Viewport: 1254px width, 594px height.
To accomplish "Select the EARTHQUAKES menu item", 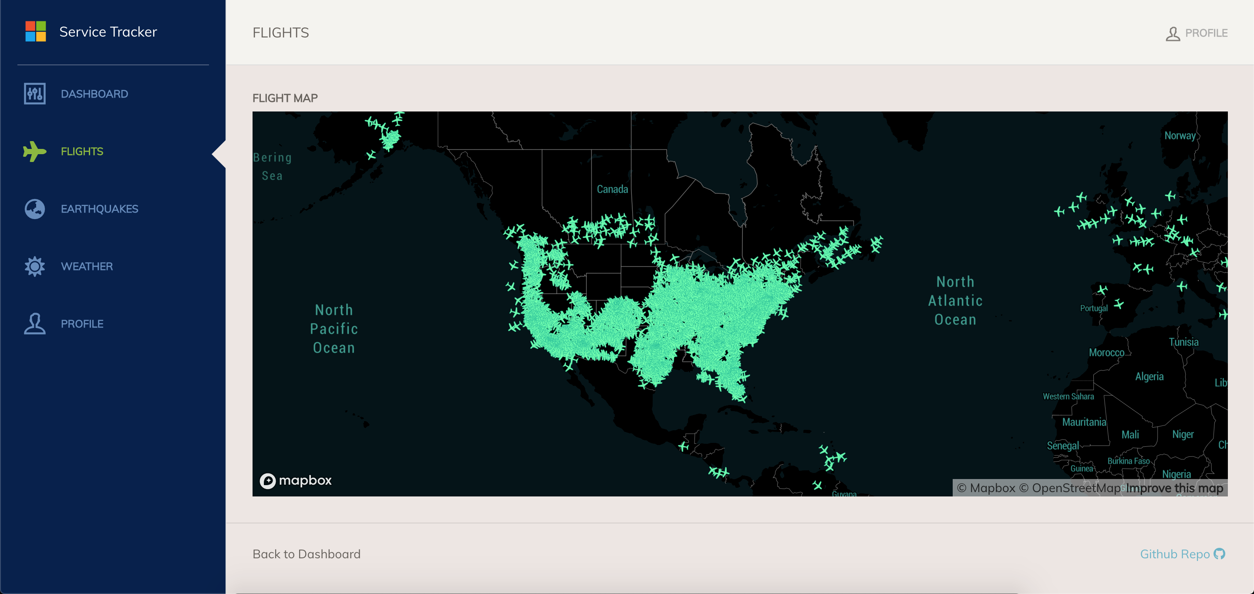I will [x=99, y=209].
